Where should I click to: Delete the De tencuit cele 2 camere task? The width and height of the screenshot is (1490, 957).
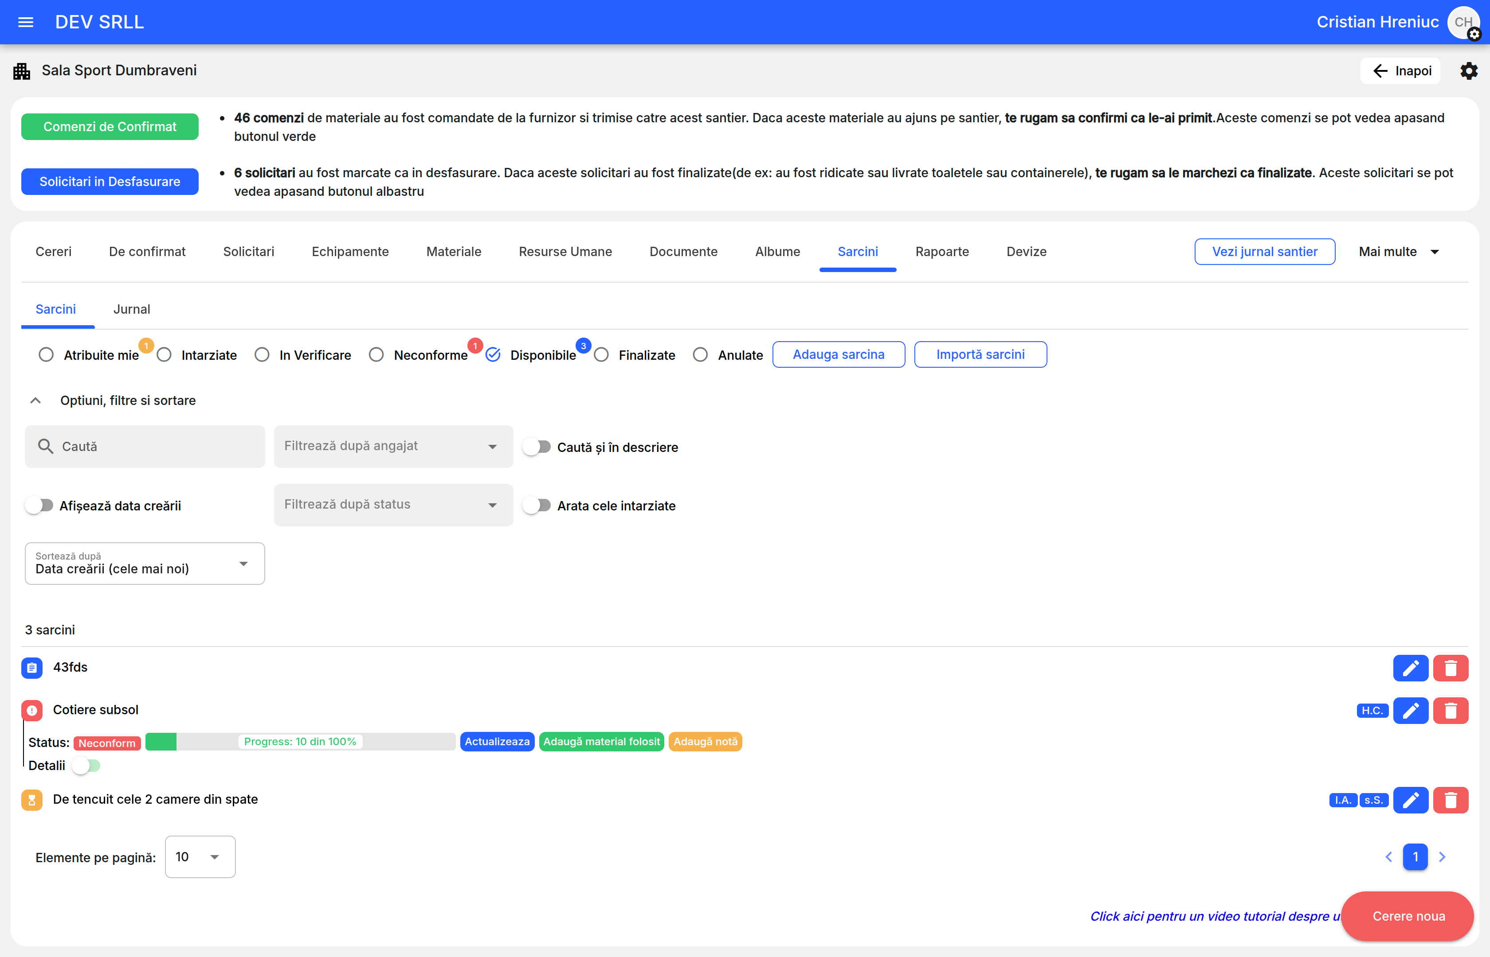[1450, 800]
